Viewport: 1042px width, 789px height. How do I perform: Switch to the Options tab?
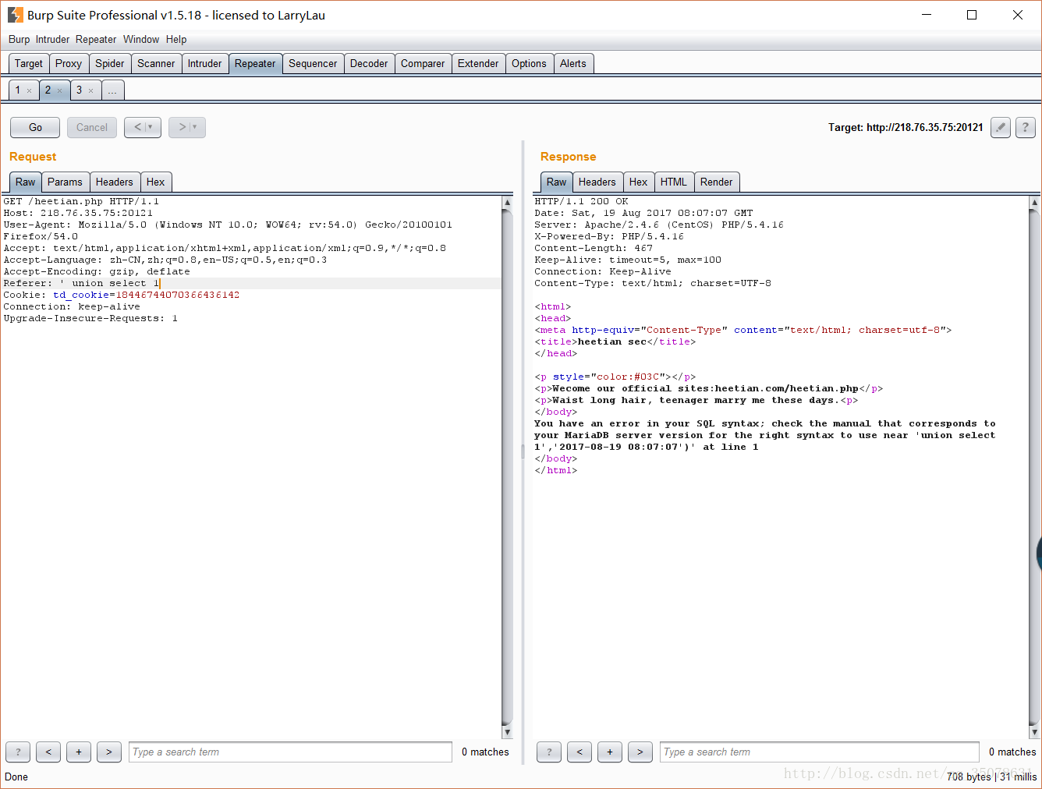point(529,64)
